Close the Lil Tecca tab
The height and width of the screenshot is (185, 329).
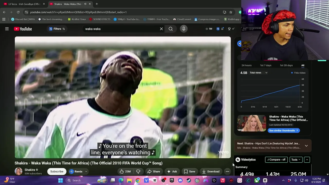[x=44, y=4]
